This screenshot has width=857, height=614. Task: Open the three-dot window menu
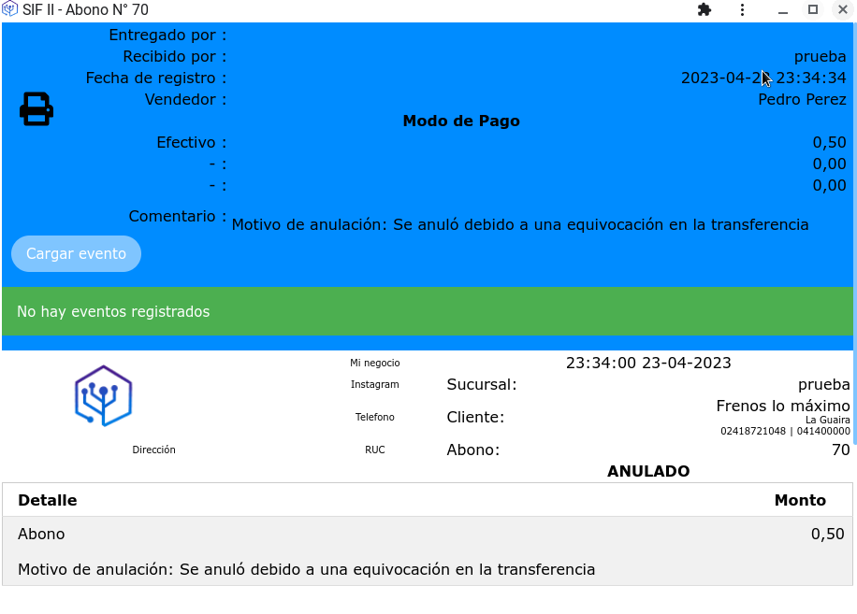click(x=742, y=9)
